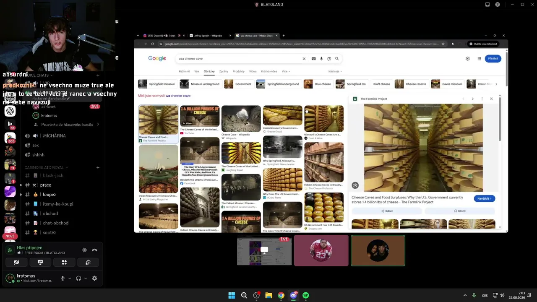Open Discord soundboard button
This screenshot has height=302, width=537.
[x=88, y=262]
